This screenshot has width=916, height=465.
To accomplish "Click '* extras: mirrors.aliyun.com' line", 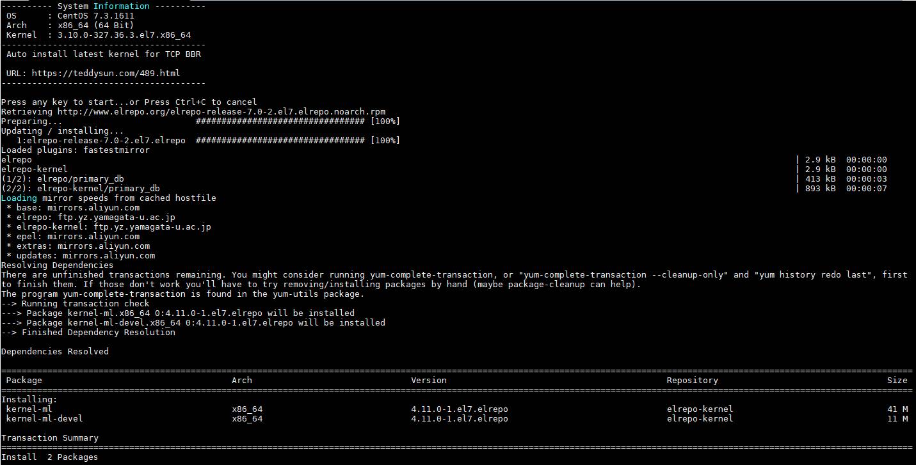I will click(78, 246).
